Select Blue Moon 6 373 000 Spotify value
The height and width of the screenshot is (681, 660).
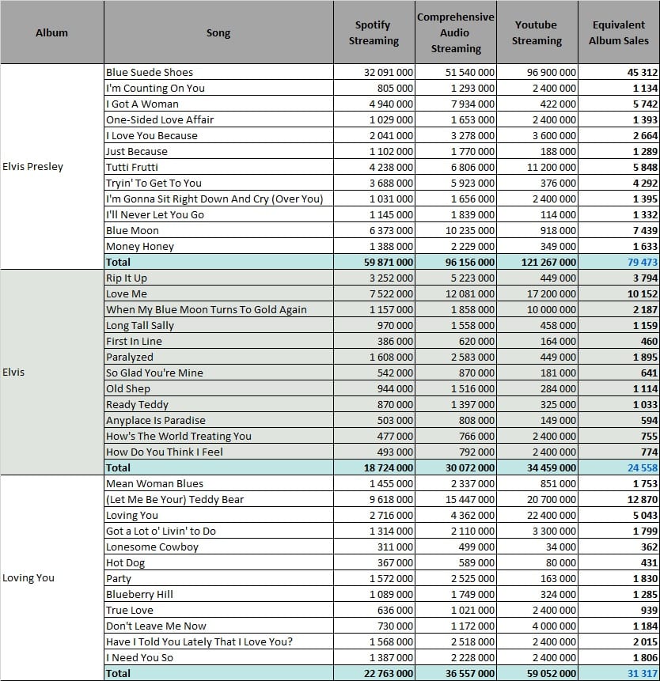pyautogui.click(x=374, y=231)
